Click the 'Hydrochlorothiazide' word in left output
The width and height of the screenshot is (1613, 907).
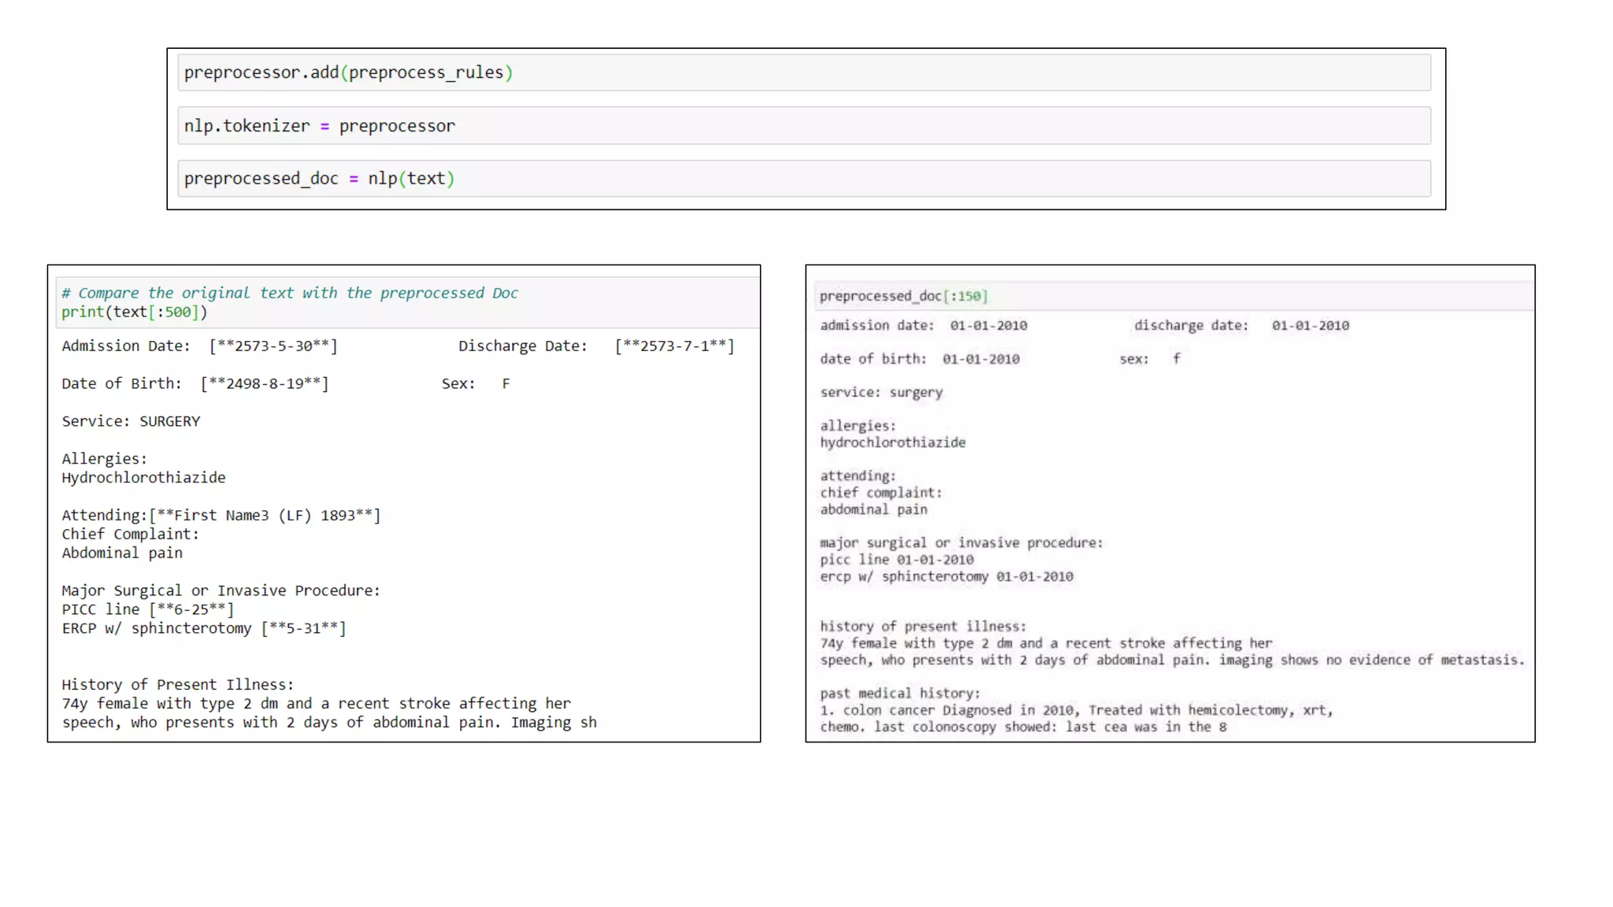[x=143, y=477]
